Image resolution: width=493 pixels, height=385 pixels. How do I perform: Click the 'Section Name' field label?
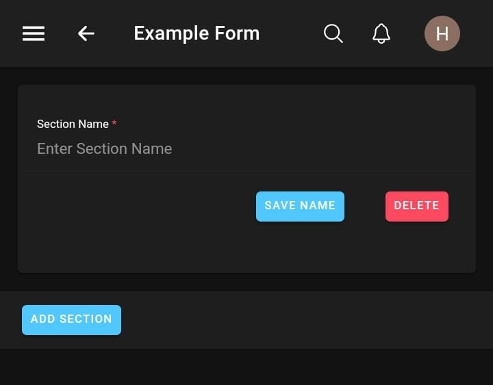73,124
